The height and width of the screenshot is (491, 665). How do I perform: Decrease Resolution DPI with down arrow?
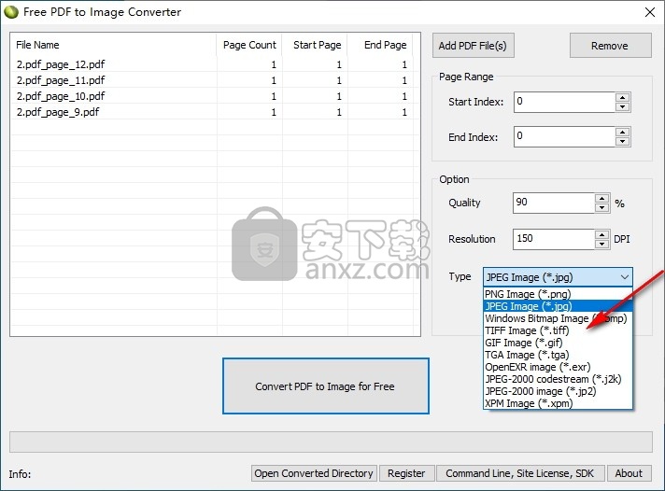click(602, 245)
